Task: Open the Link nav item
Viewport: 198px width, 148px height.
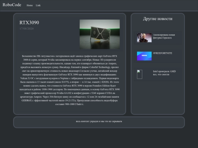Action: tap(38, 5)
